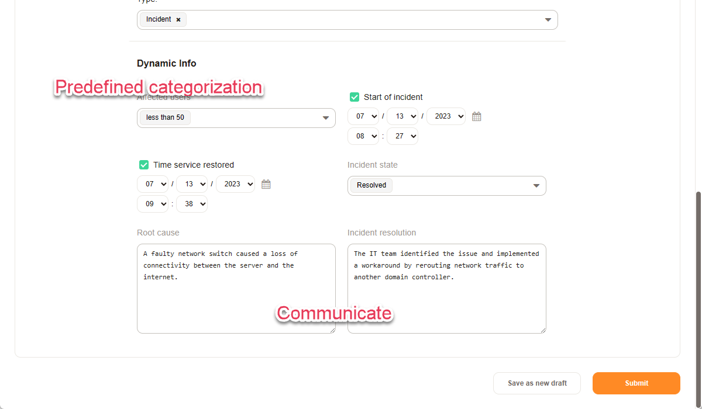Click into the Root cause text area
702x409 pixels.
click(236, 298)
